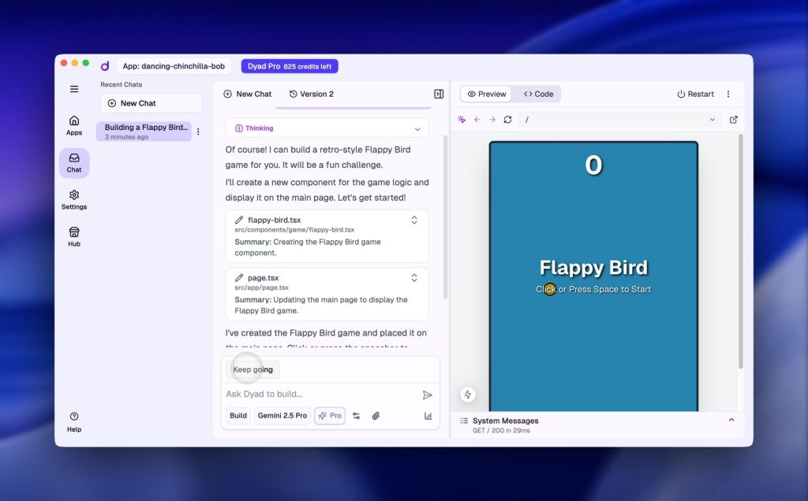Click the send message arrow icon
808x501 pixels.
428,395
